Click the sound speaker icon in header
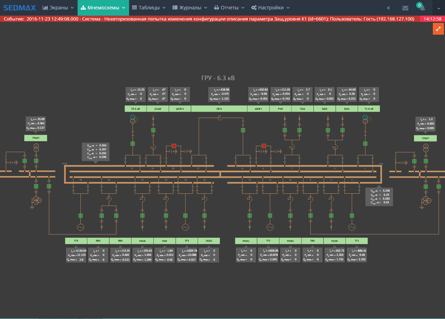This screenshot has height=319, width=445. pyautogui.click(x=388, y=8)
